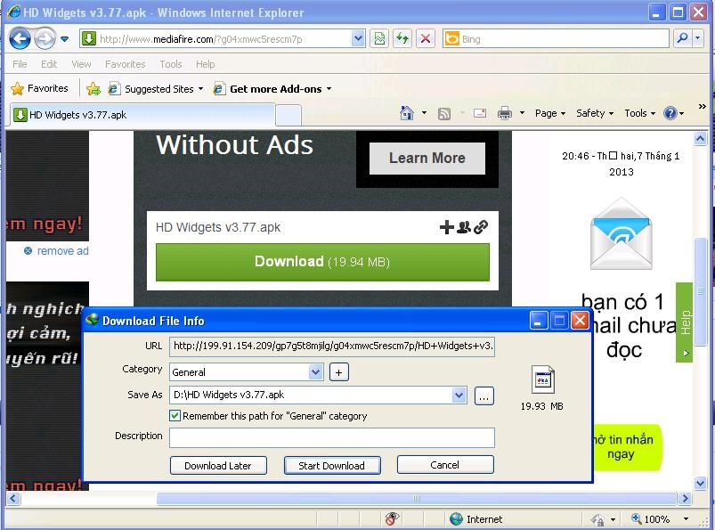Click the remove ad link
The image size is (715, 530).
[x=62, y=251]
